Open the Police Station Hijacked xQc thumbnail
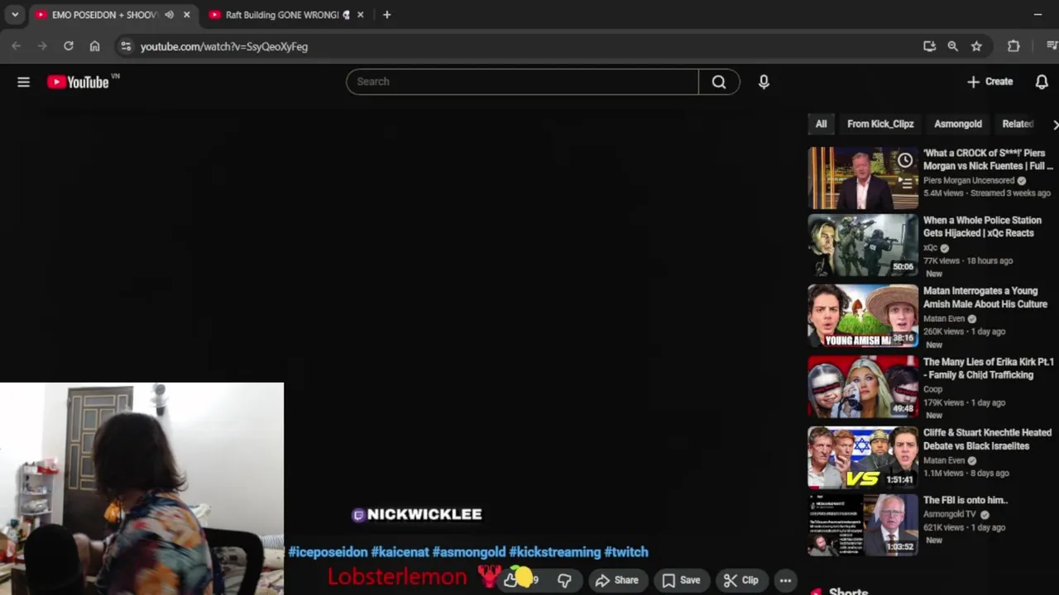1059x595 pixels. (863, 245)
